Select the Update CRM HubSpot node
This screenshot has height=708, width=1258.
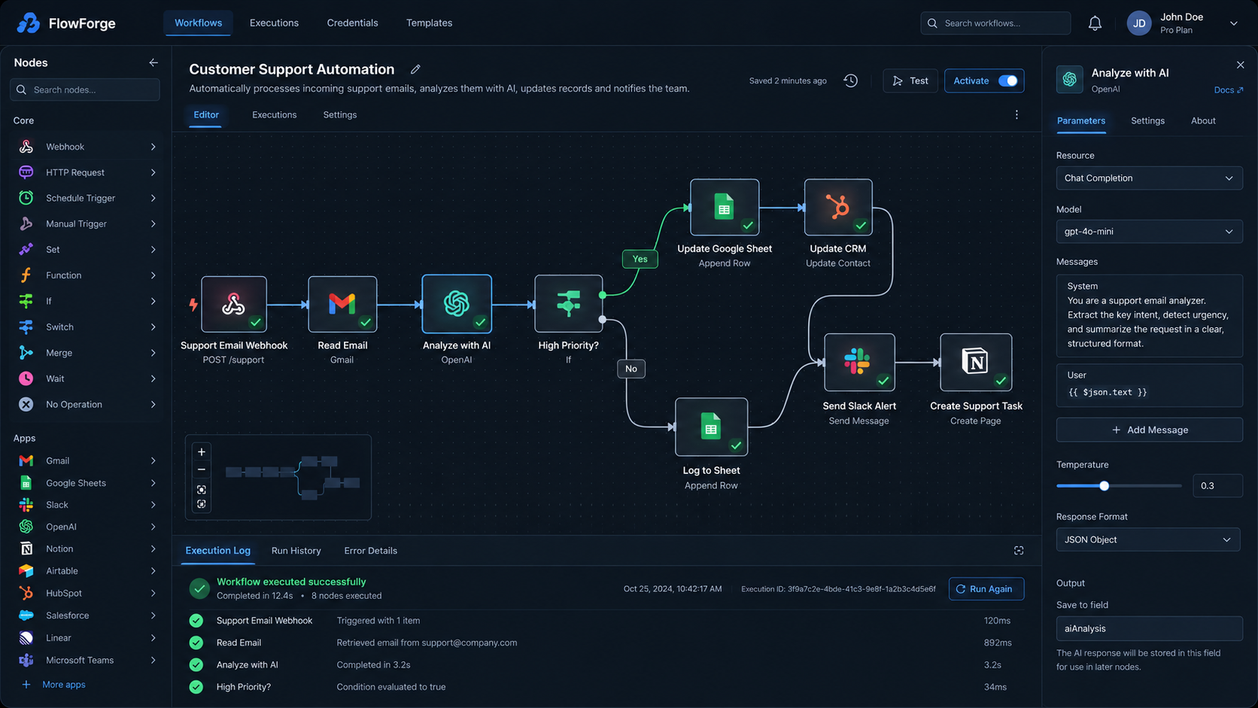(838, 207)
